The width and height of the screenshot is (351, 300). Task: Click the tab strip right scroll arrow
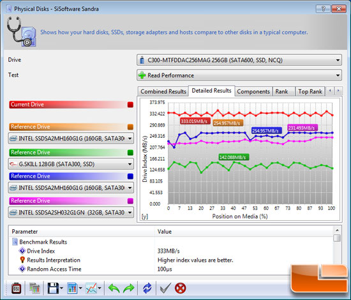(x=338, y=91)
